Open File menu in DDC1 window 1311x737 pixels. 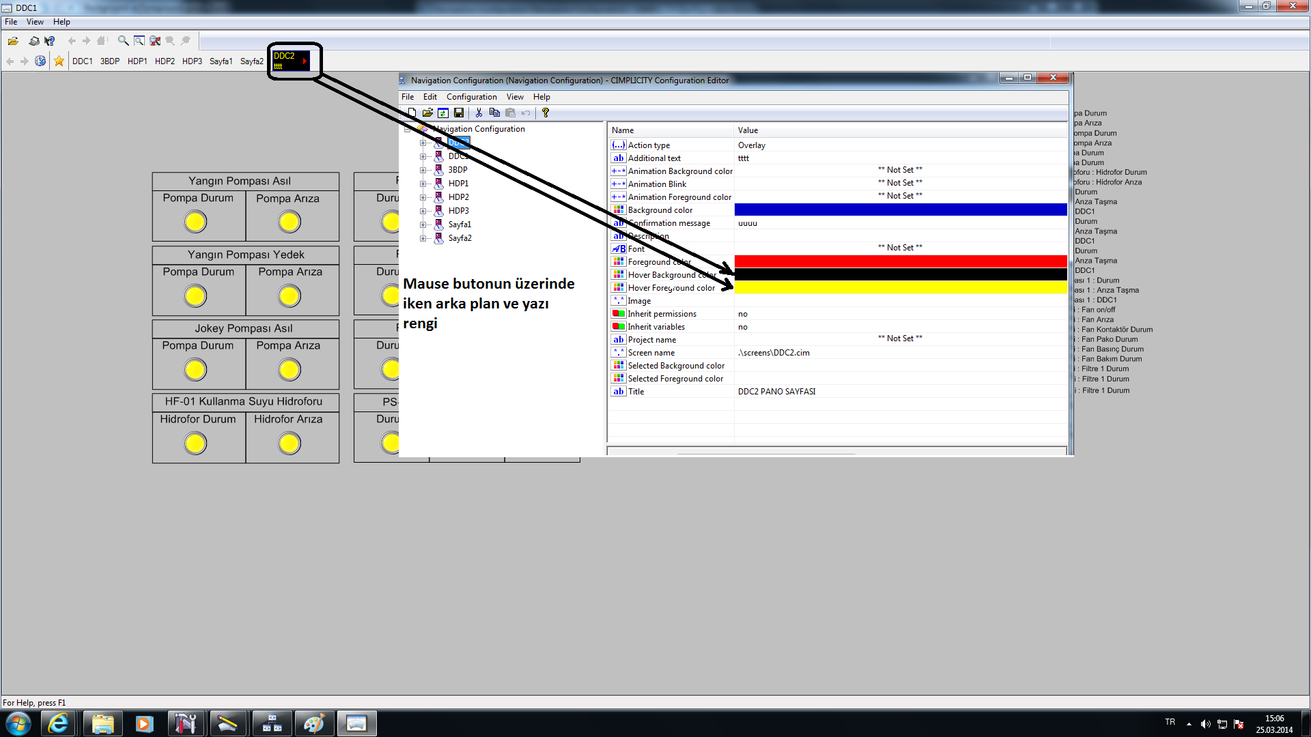pyautogui.click(x=11, y=22)
